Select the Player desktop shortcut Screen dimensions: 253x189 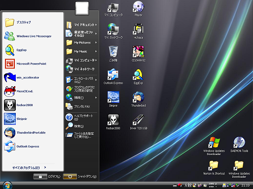138,9
